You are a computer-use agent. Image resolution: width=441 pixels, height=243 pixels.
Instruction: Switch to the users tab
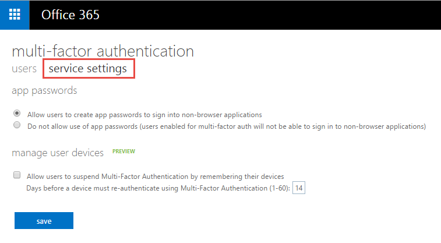pos(24,69)
